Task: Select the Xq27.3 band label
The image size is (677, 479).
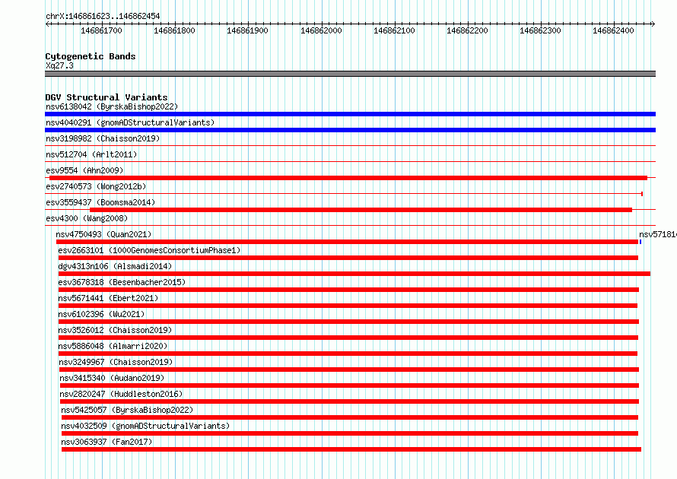Action: pyautogui.click(x=59, y=65)
